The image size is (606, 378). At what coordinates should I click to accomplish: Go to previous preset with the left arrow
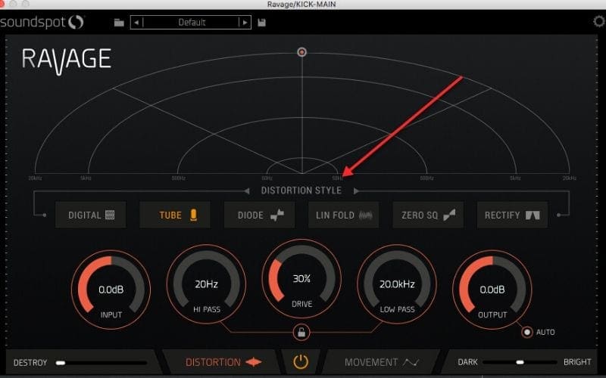coord(136,23)
